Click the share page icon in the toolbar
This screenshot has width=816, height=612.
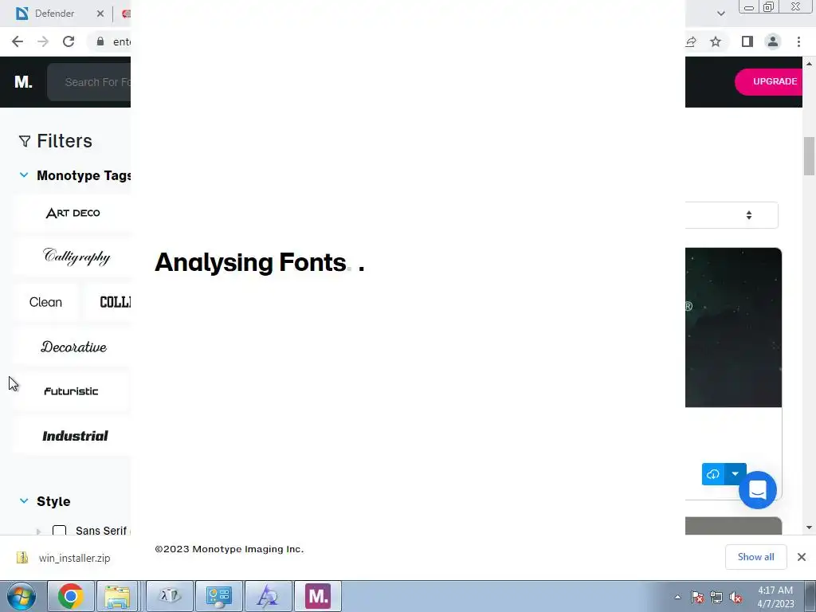pos(691,41)
